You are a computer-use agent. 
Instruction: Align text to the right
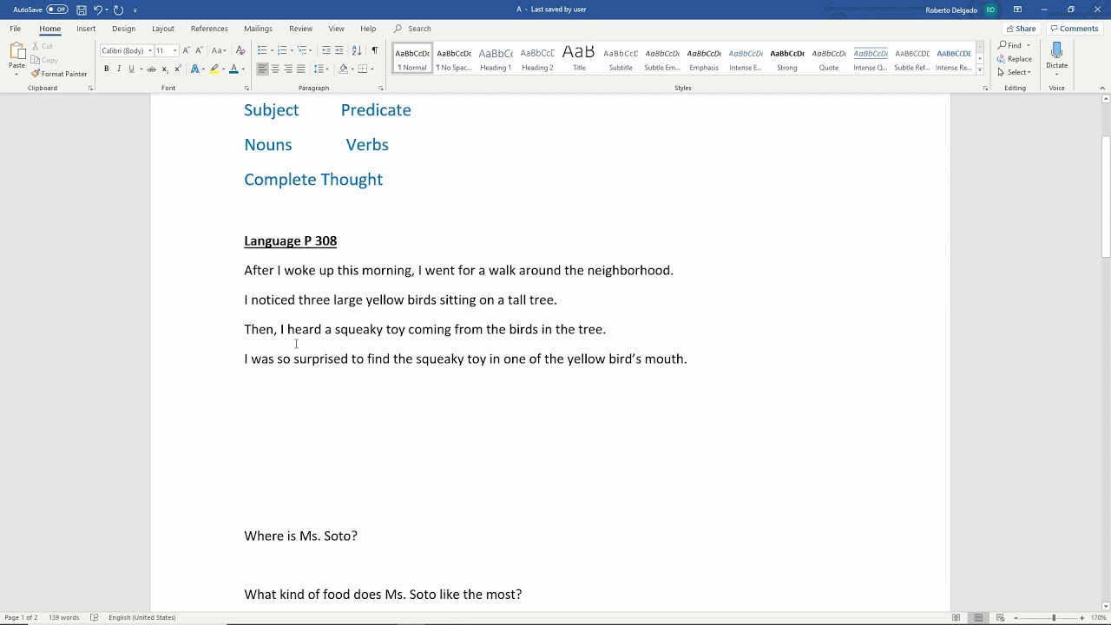[x=288, y=69]
